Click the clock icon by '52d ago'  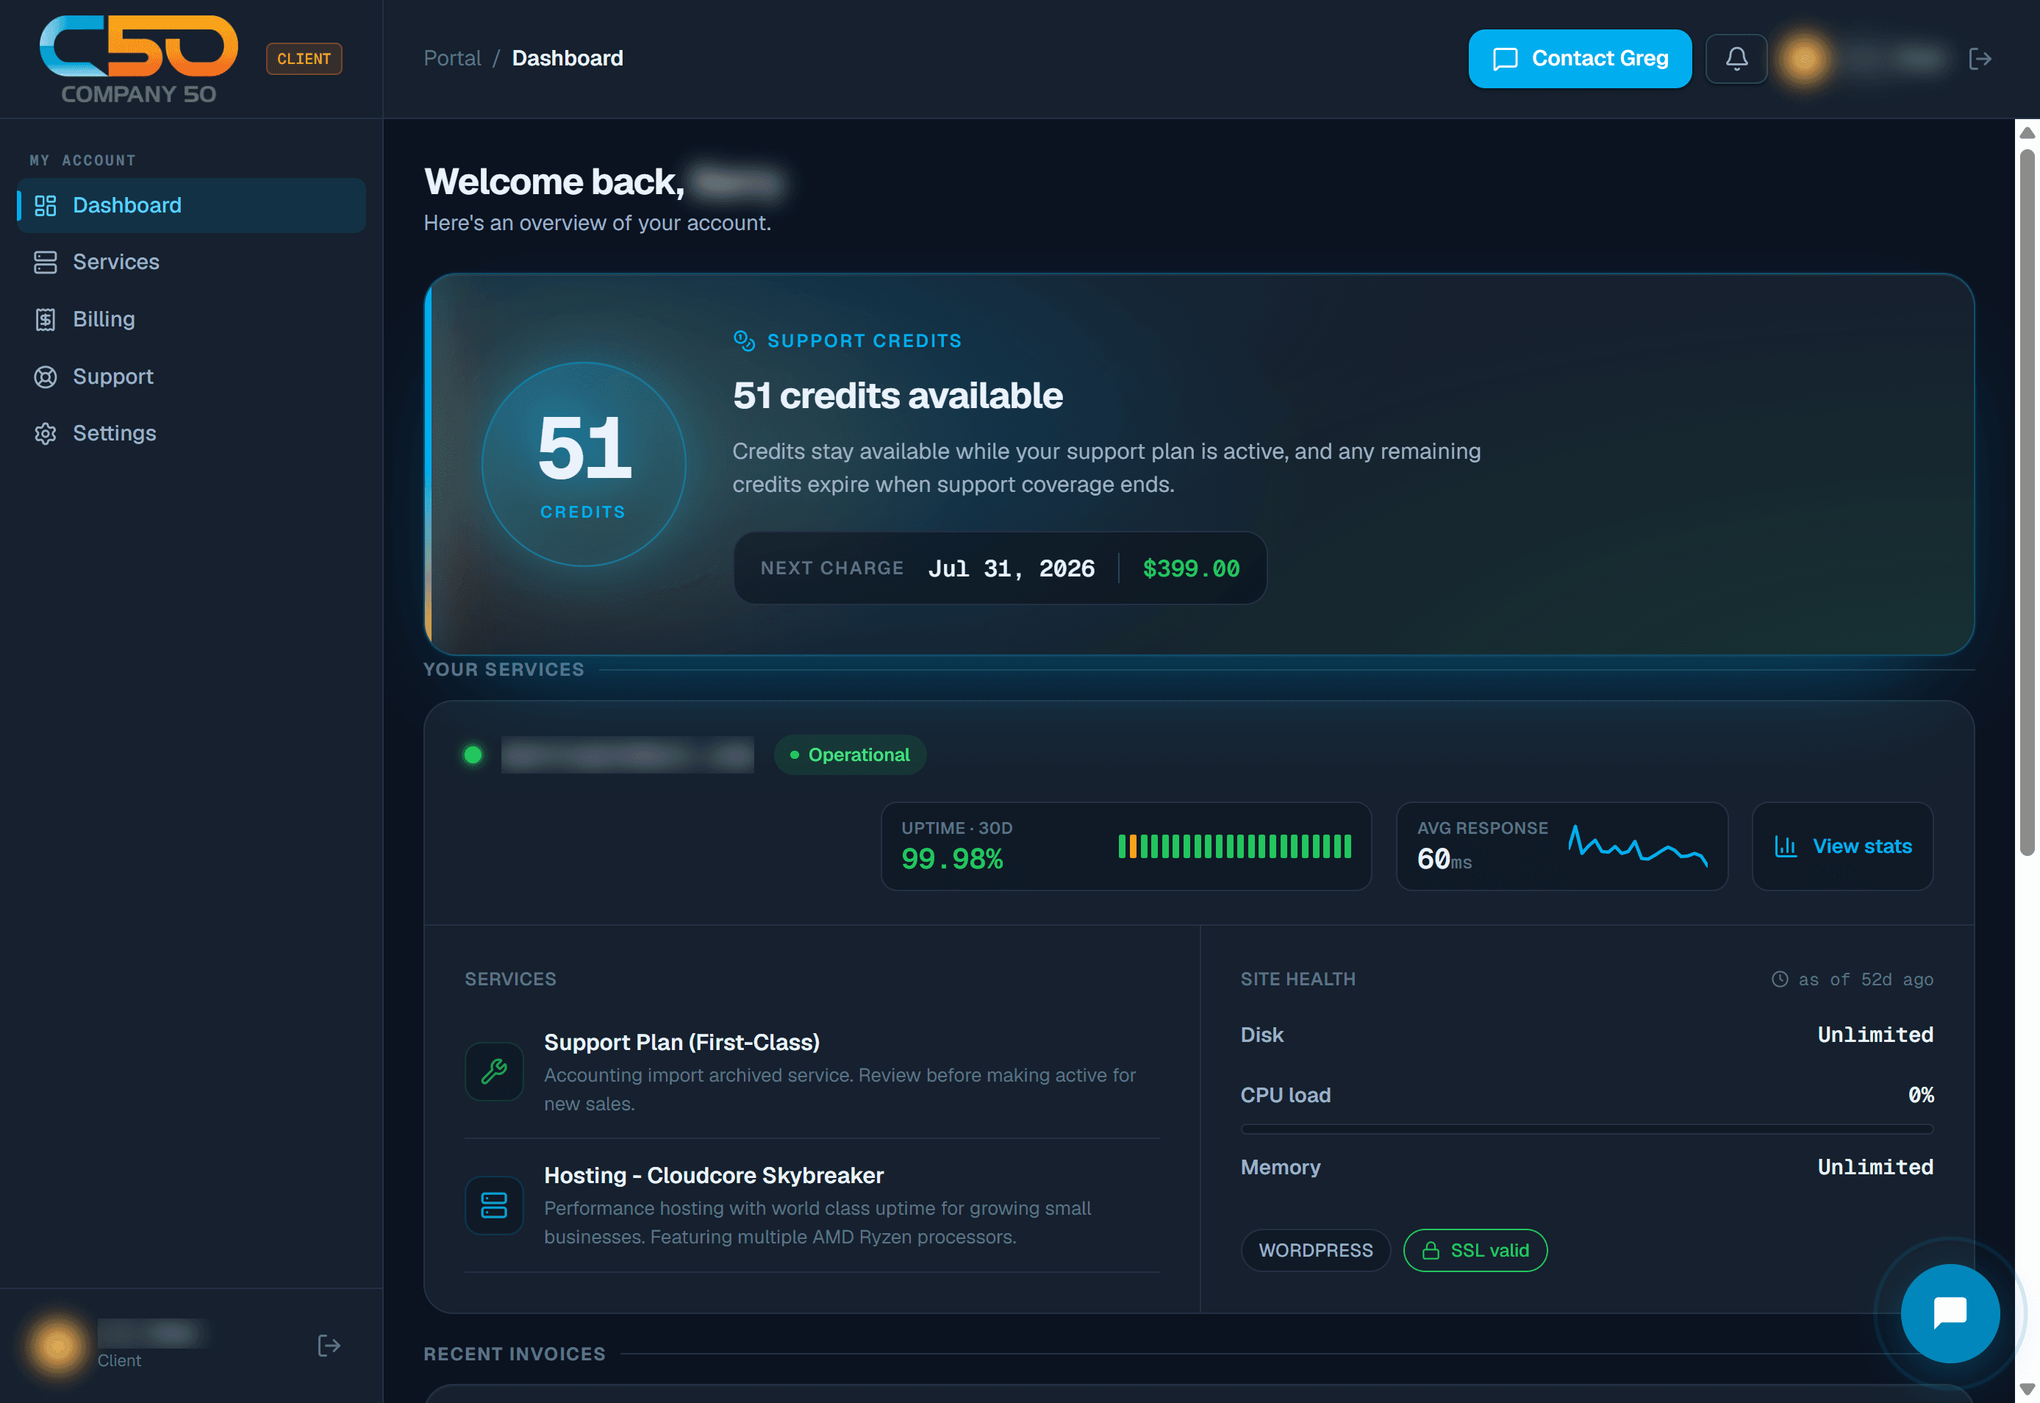click(1780, 979)
